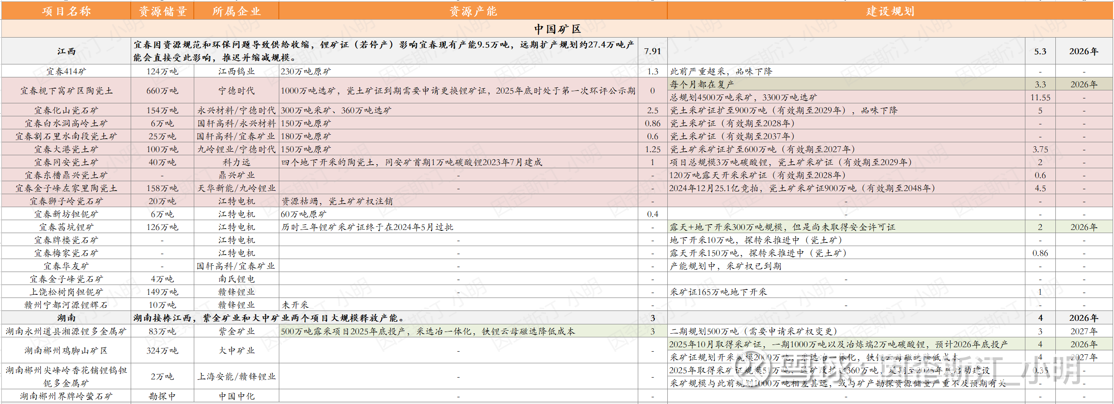Click the 天华新能/九岭锂业 company cell
1114x404 pixels.
[x=236, y=188]
